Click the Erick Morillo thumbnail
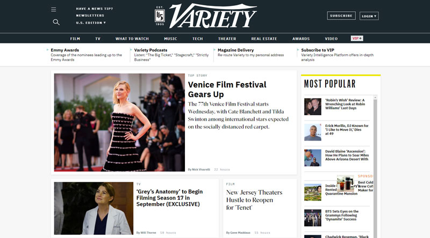 coord(313,132)
